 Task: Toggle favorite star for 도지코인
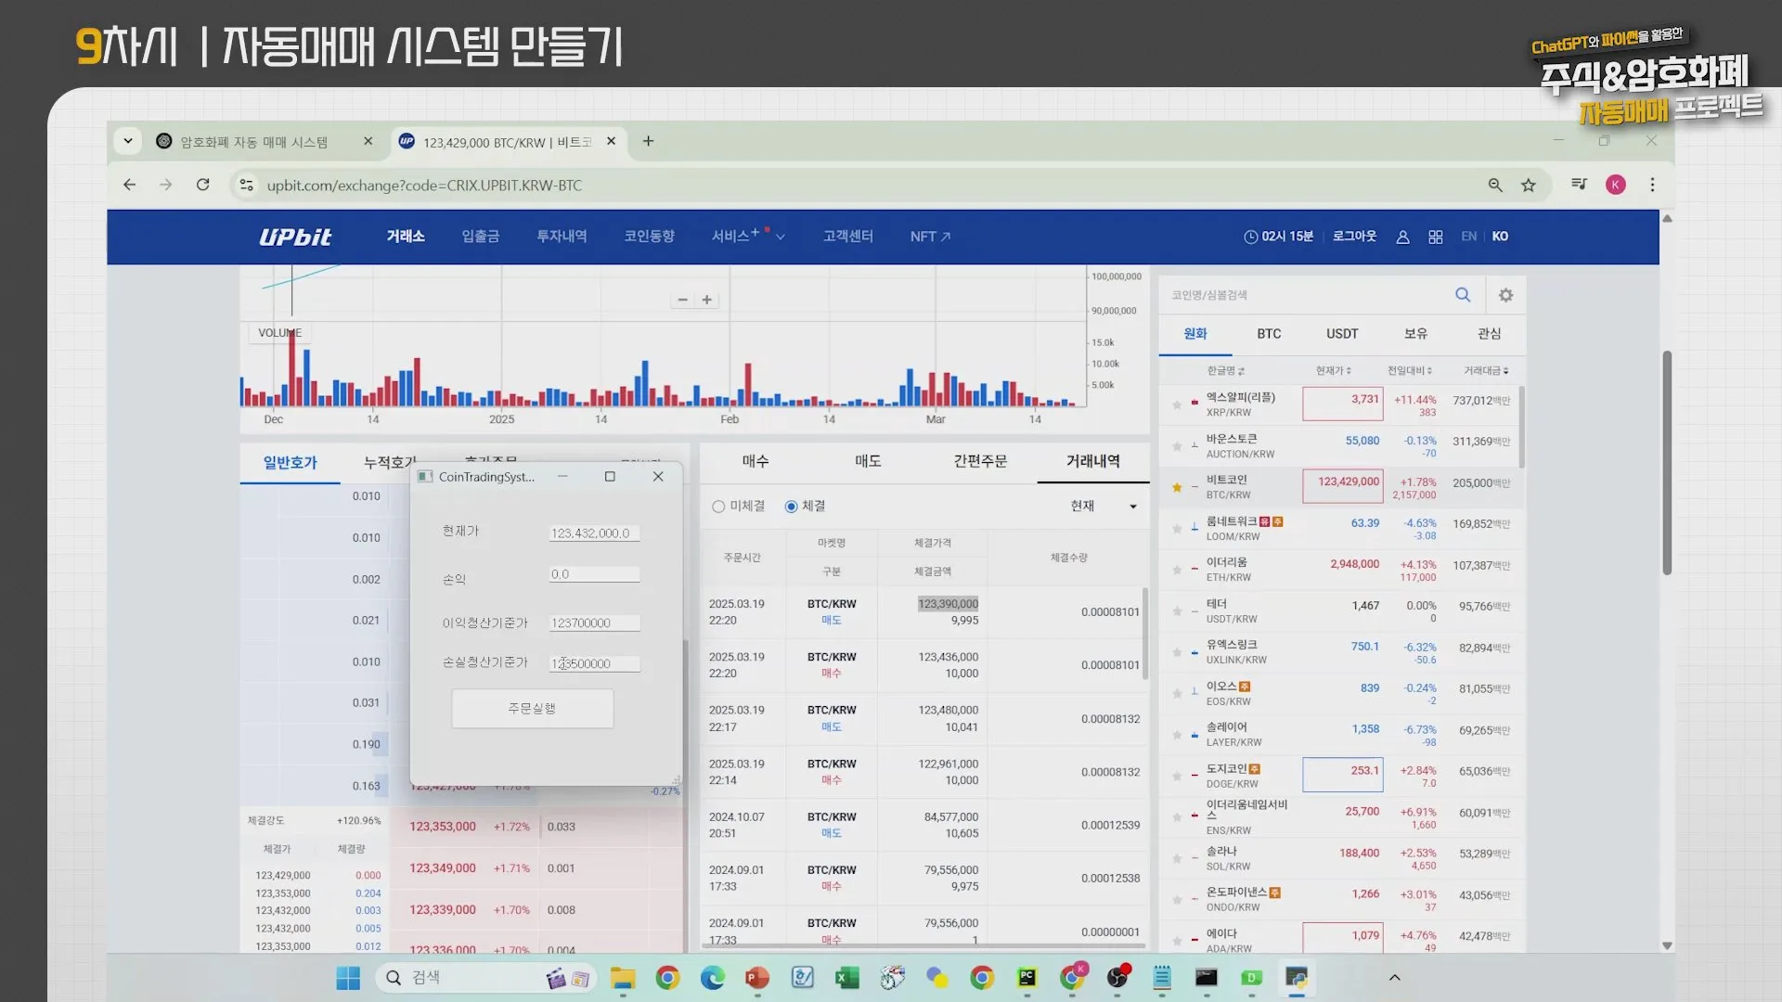1177,776
